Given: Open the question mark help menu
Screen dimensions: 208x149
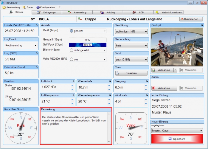Looking at the screenshot, I should click(60, 7).
